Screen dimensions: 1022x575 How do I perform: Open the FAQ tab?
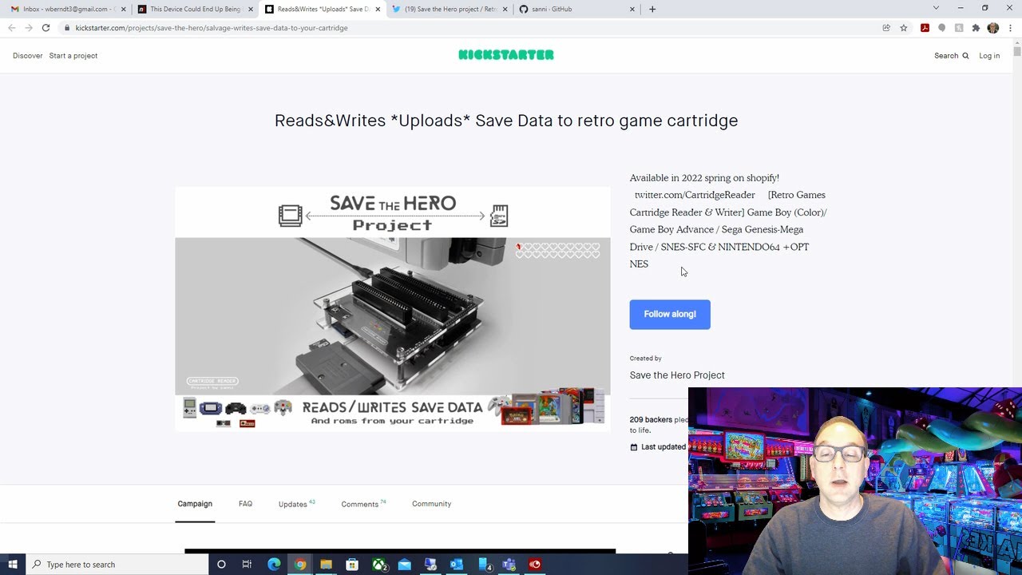point(245,504)
